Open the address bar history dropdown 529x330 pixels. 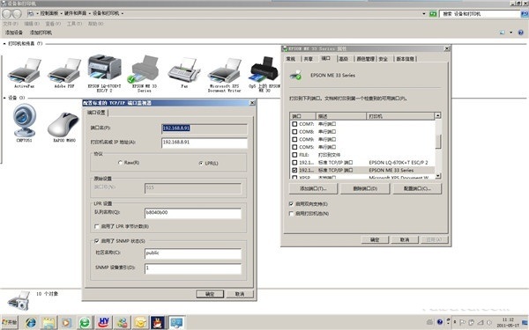(424, 14)
